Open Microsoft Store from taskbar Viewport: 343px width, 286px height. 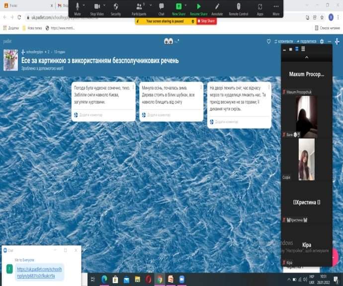point(115,280)
